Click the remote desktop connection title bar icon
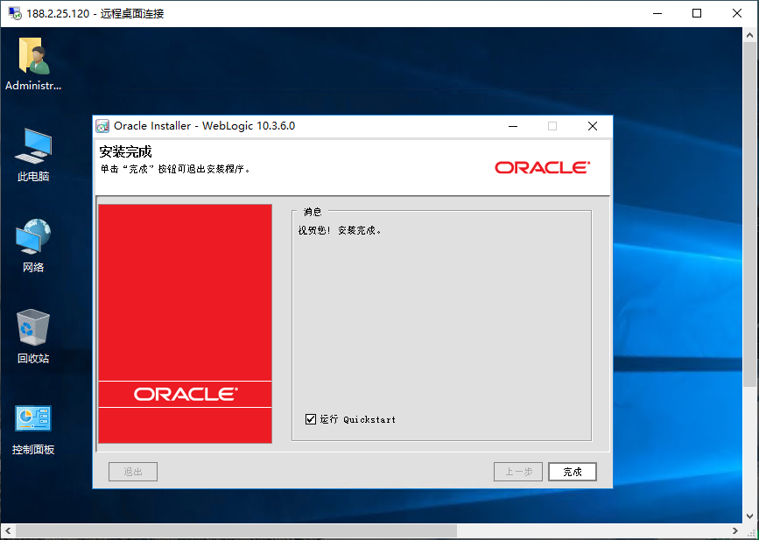Viewport: 759px width, 540px height. click(15, 13)
